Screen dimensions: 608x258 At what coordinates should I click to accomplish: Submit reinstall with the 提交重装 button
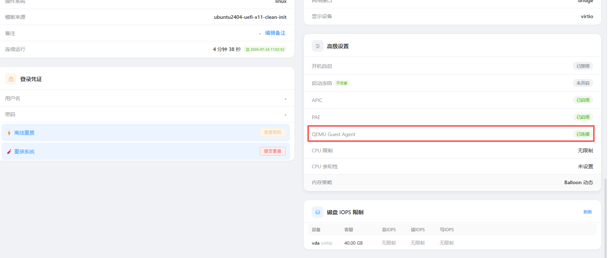tap(273, 151)
